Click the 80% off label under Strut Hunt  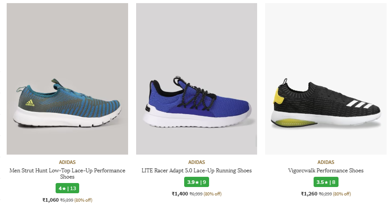click(83, 200)
